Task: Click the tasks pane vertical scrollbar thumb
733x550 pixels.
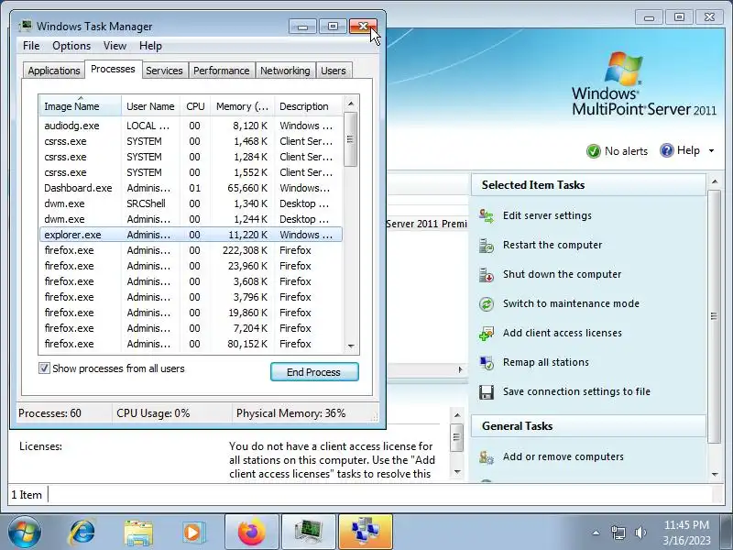Action: (715, 316)
